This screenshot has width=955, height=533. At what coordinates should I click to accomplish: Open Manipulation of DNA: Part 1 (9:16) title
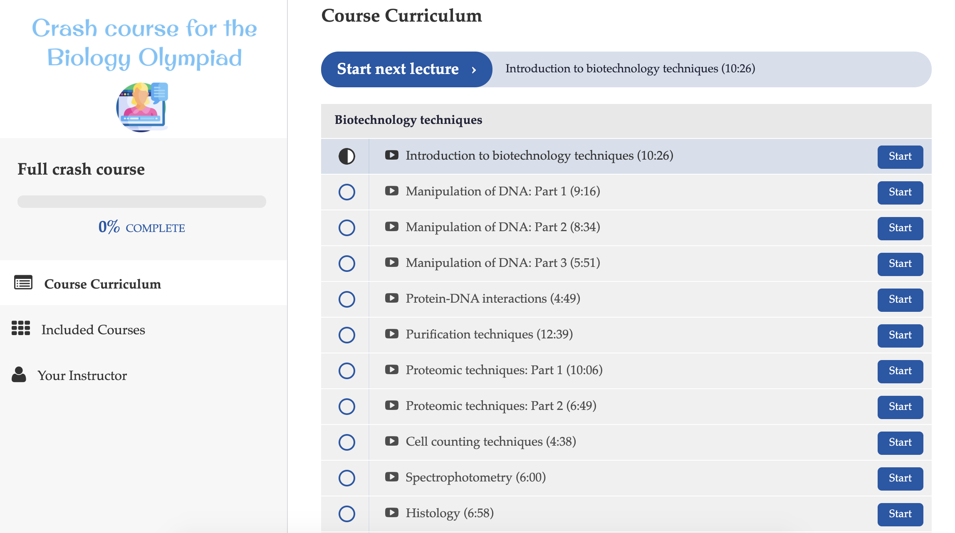503,191
